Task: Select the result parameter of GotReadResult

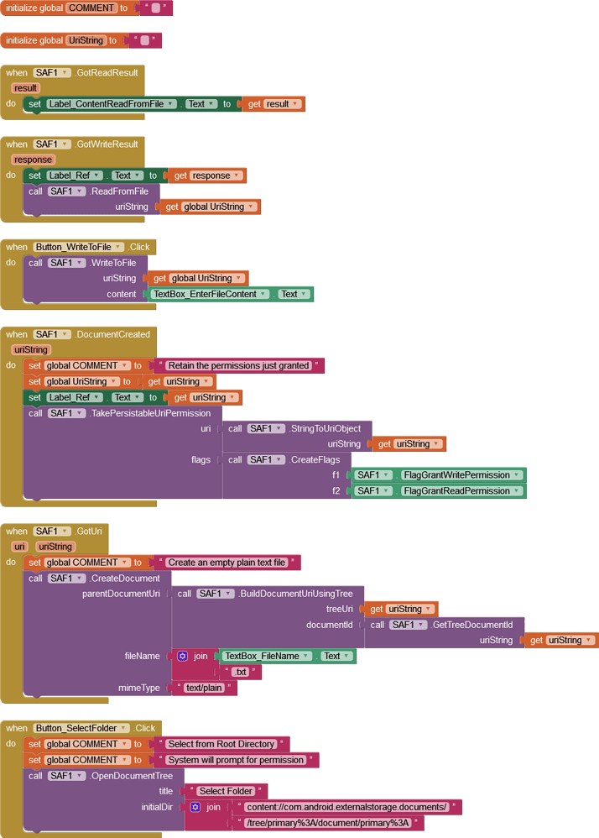Action: [x=26, y=88]
